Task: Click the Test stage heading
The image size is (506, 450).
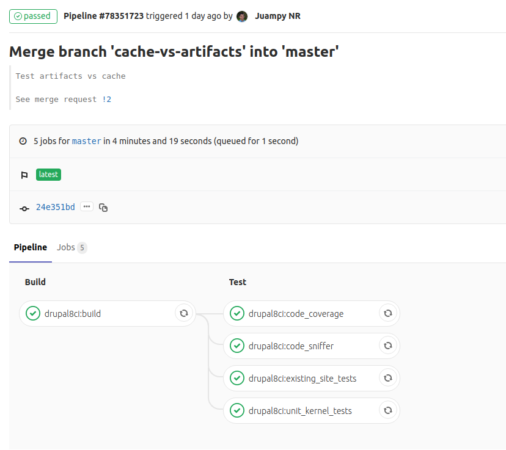Action: click(238, 282)
